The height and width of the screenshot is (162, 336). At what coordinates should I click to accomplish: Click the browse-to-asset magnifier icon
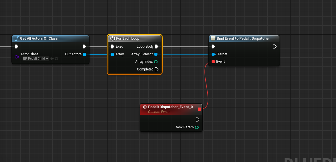click(x=56, y=58)
